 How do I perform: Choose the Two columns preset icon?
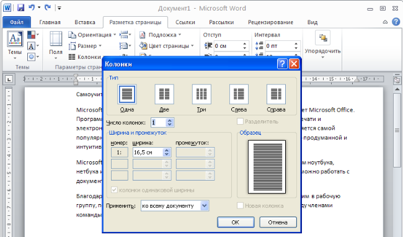(x=164, y=94)
